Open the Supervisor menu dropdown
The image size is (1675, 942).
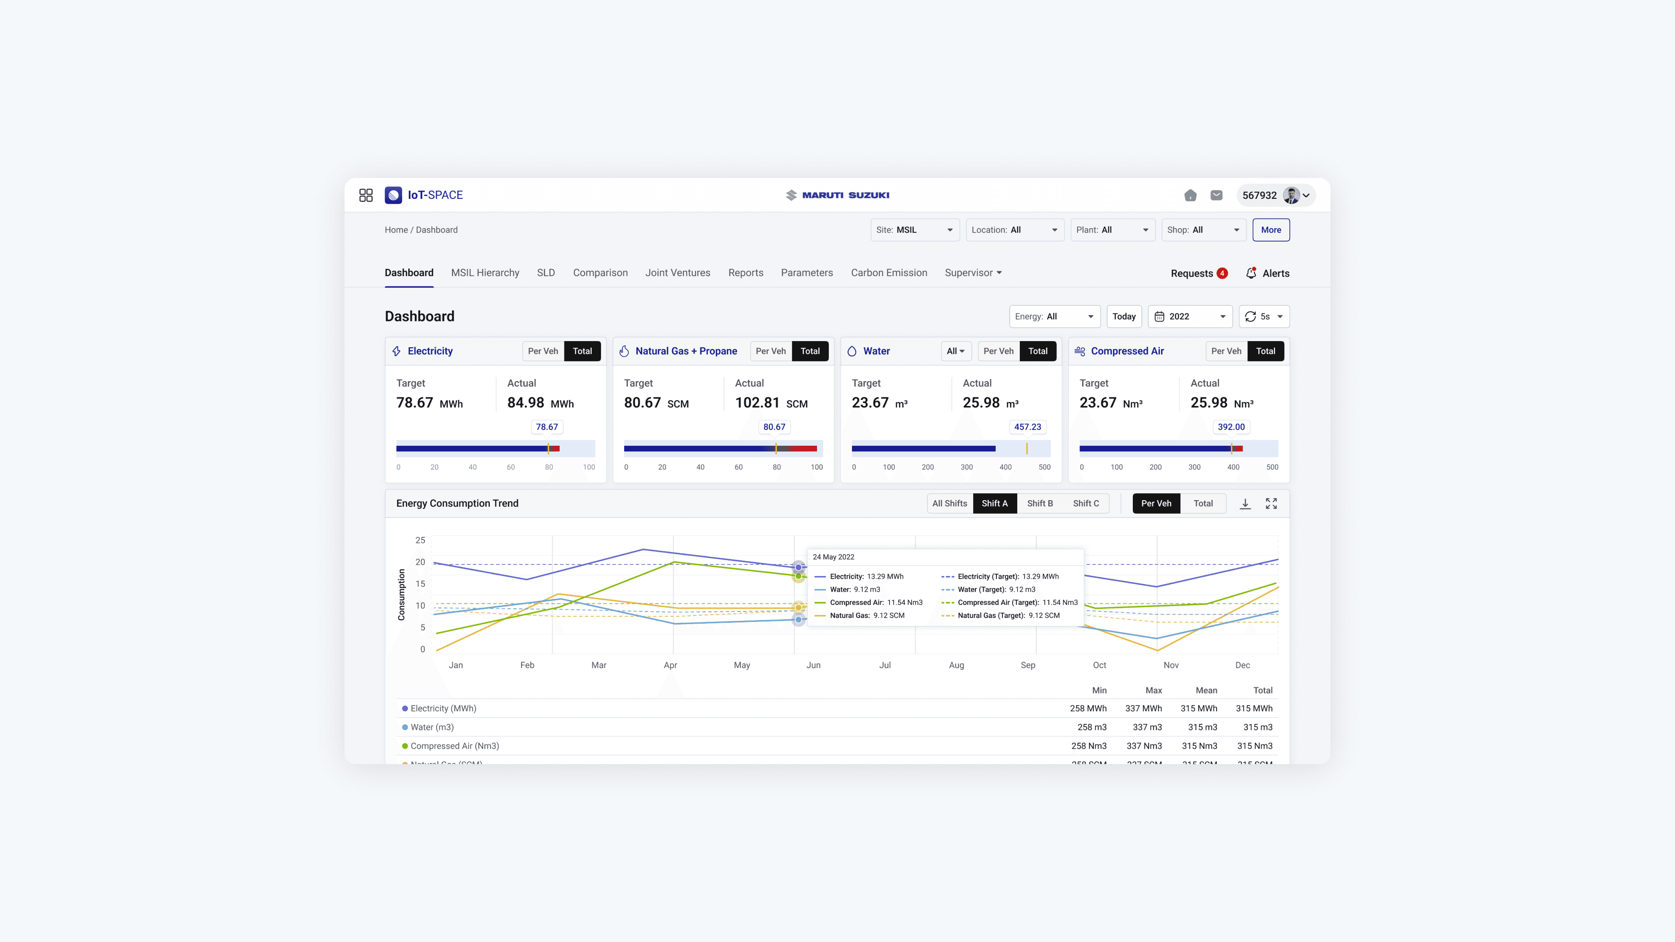973,273
